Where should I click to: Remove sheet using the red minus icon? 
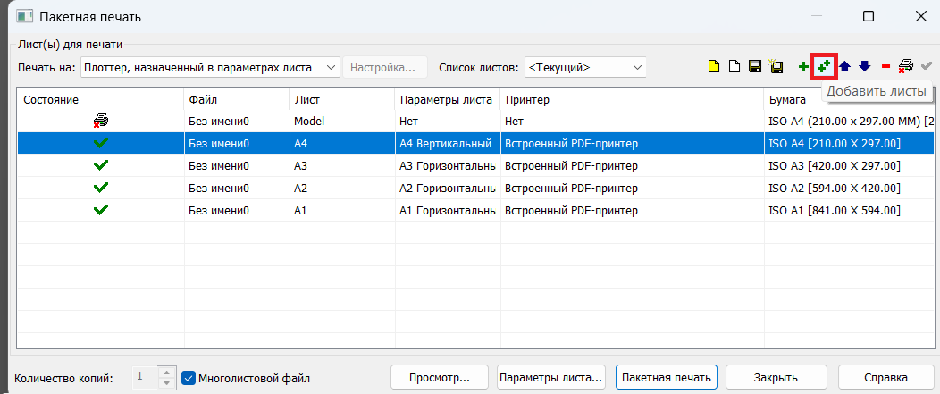(x=885, y=67)
